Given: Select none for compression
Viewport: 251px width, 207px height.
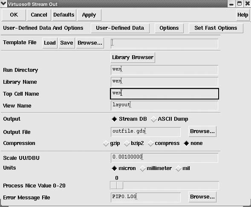Looking at the screenshot, I should coord(193,143).
